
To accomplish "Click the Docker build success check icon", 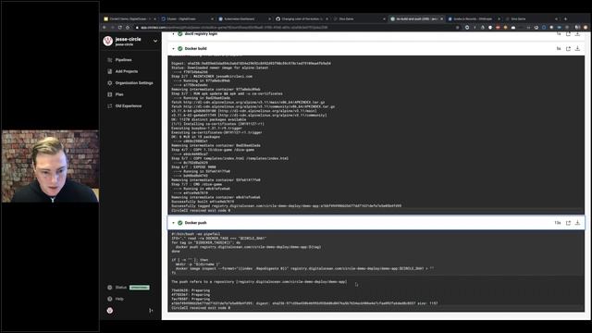I will [180, 49].
